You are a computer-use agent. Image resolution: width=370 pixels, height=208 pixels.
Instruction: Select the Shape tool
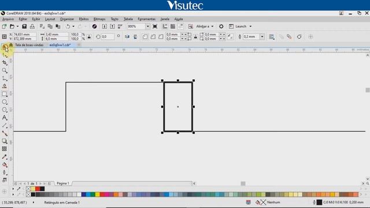point(5,55)
